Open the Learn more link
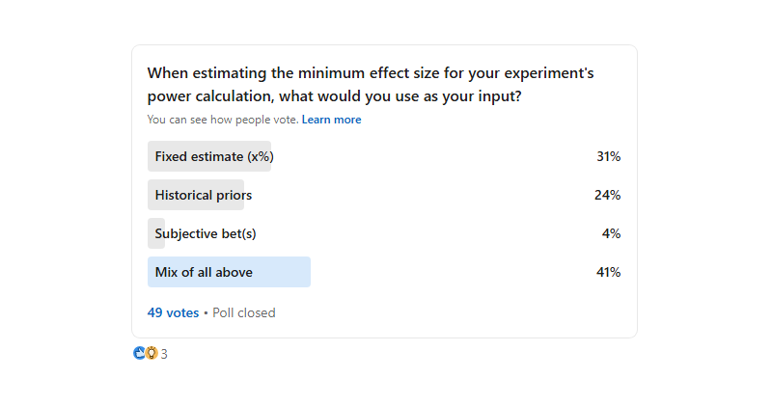 tap(331, 120)
